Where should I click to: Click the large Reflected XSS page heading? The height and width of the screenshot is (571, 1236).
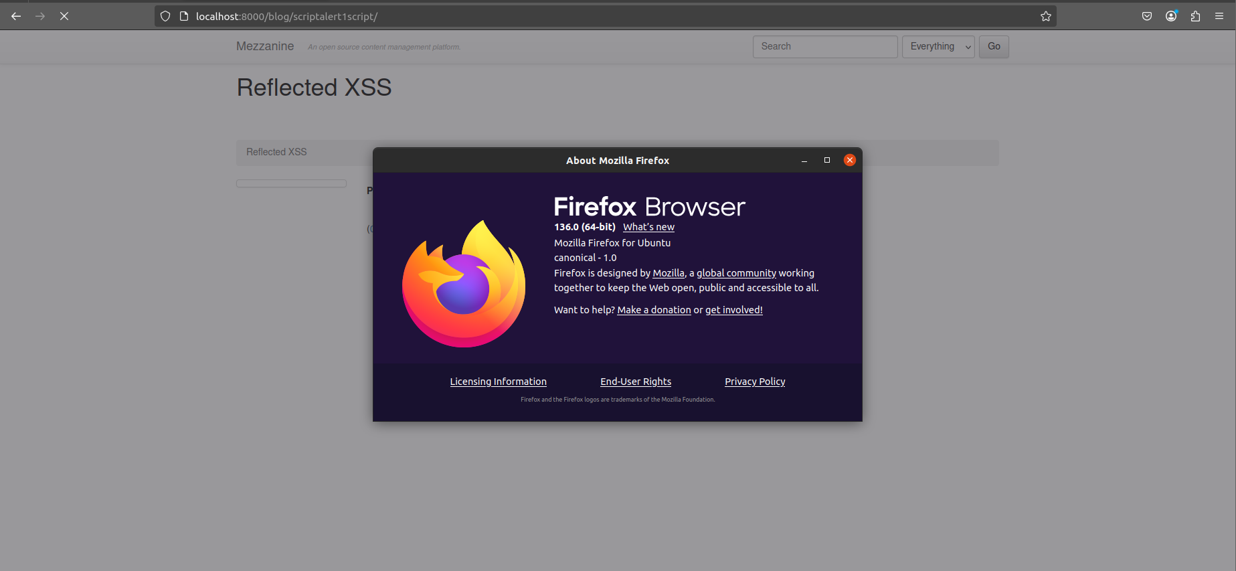[x=314, y=88]
